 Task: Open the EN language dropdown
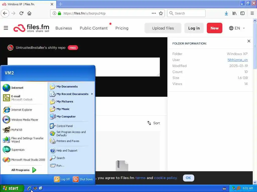pos(237,28)
